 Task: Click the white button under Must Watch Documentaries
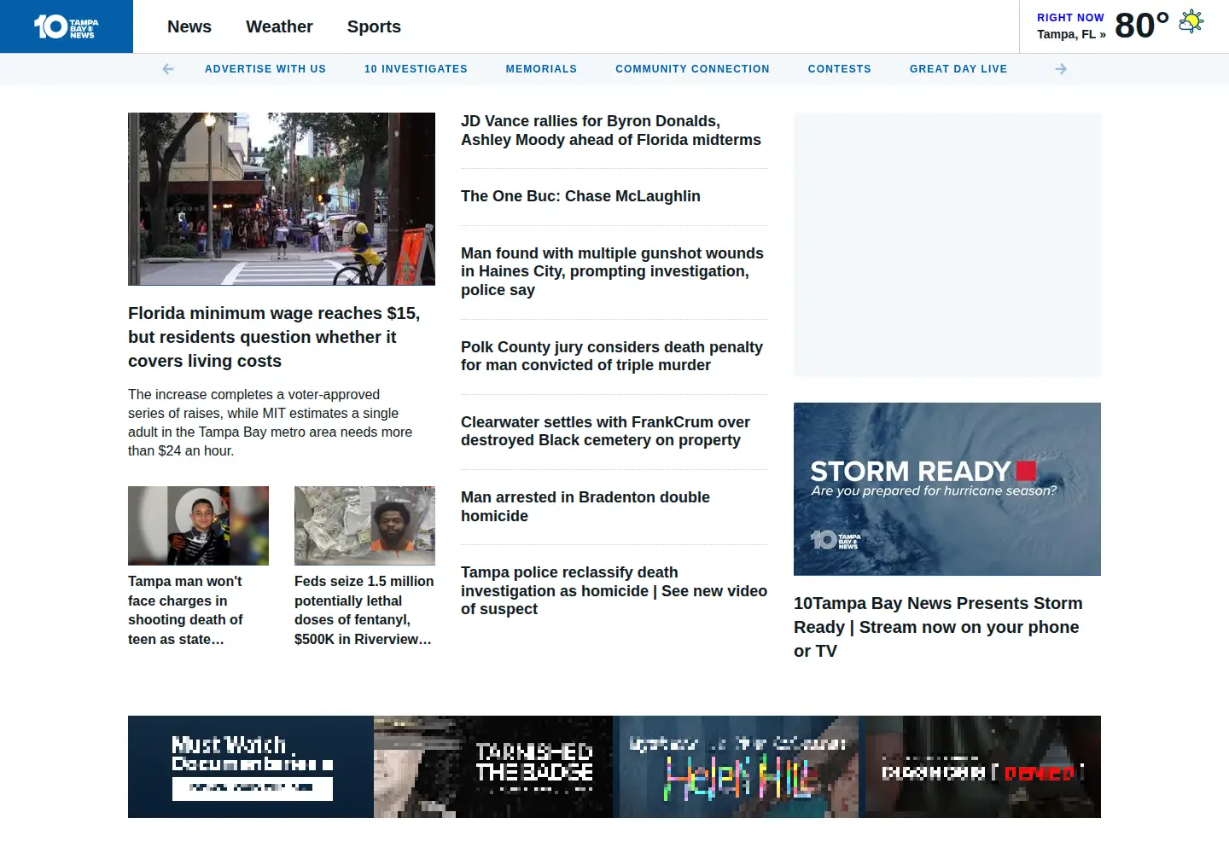point(252,788)
